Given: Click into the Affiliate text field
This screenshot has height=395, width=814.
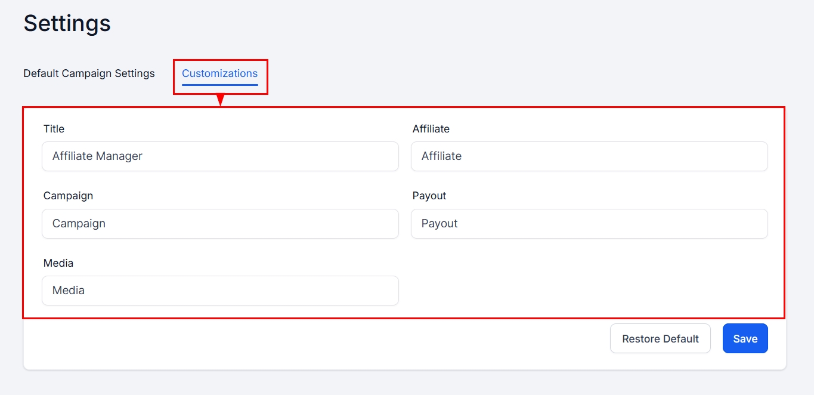Looking at the screenshot, I should coord(589,156).
